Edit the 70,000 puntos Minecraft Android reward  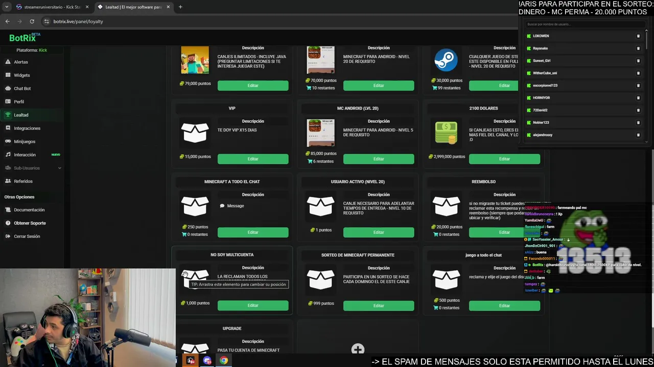379,86
